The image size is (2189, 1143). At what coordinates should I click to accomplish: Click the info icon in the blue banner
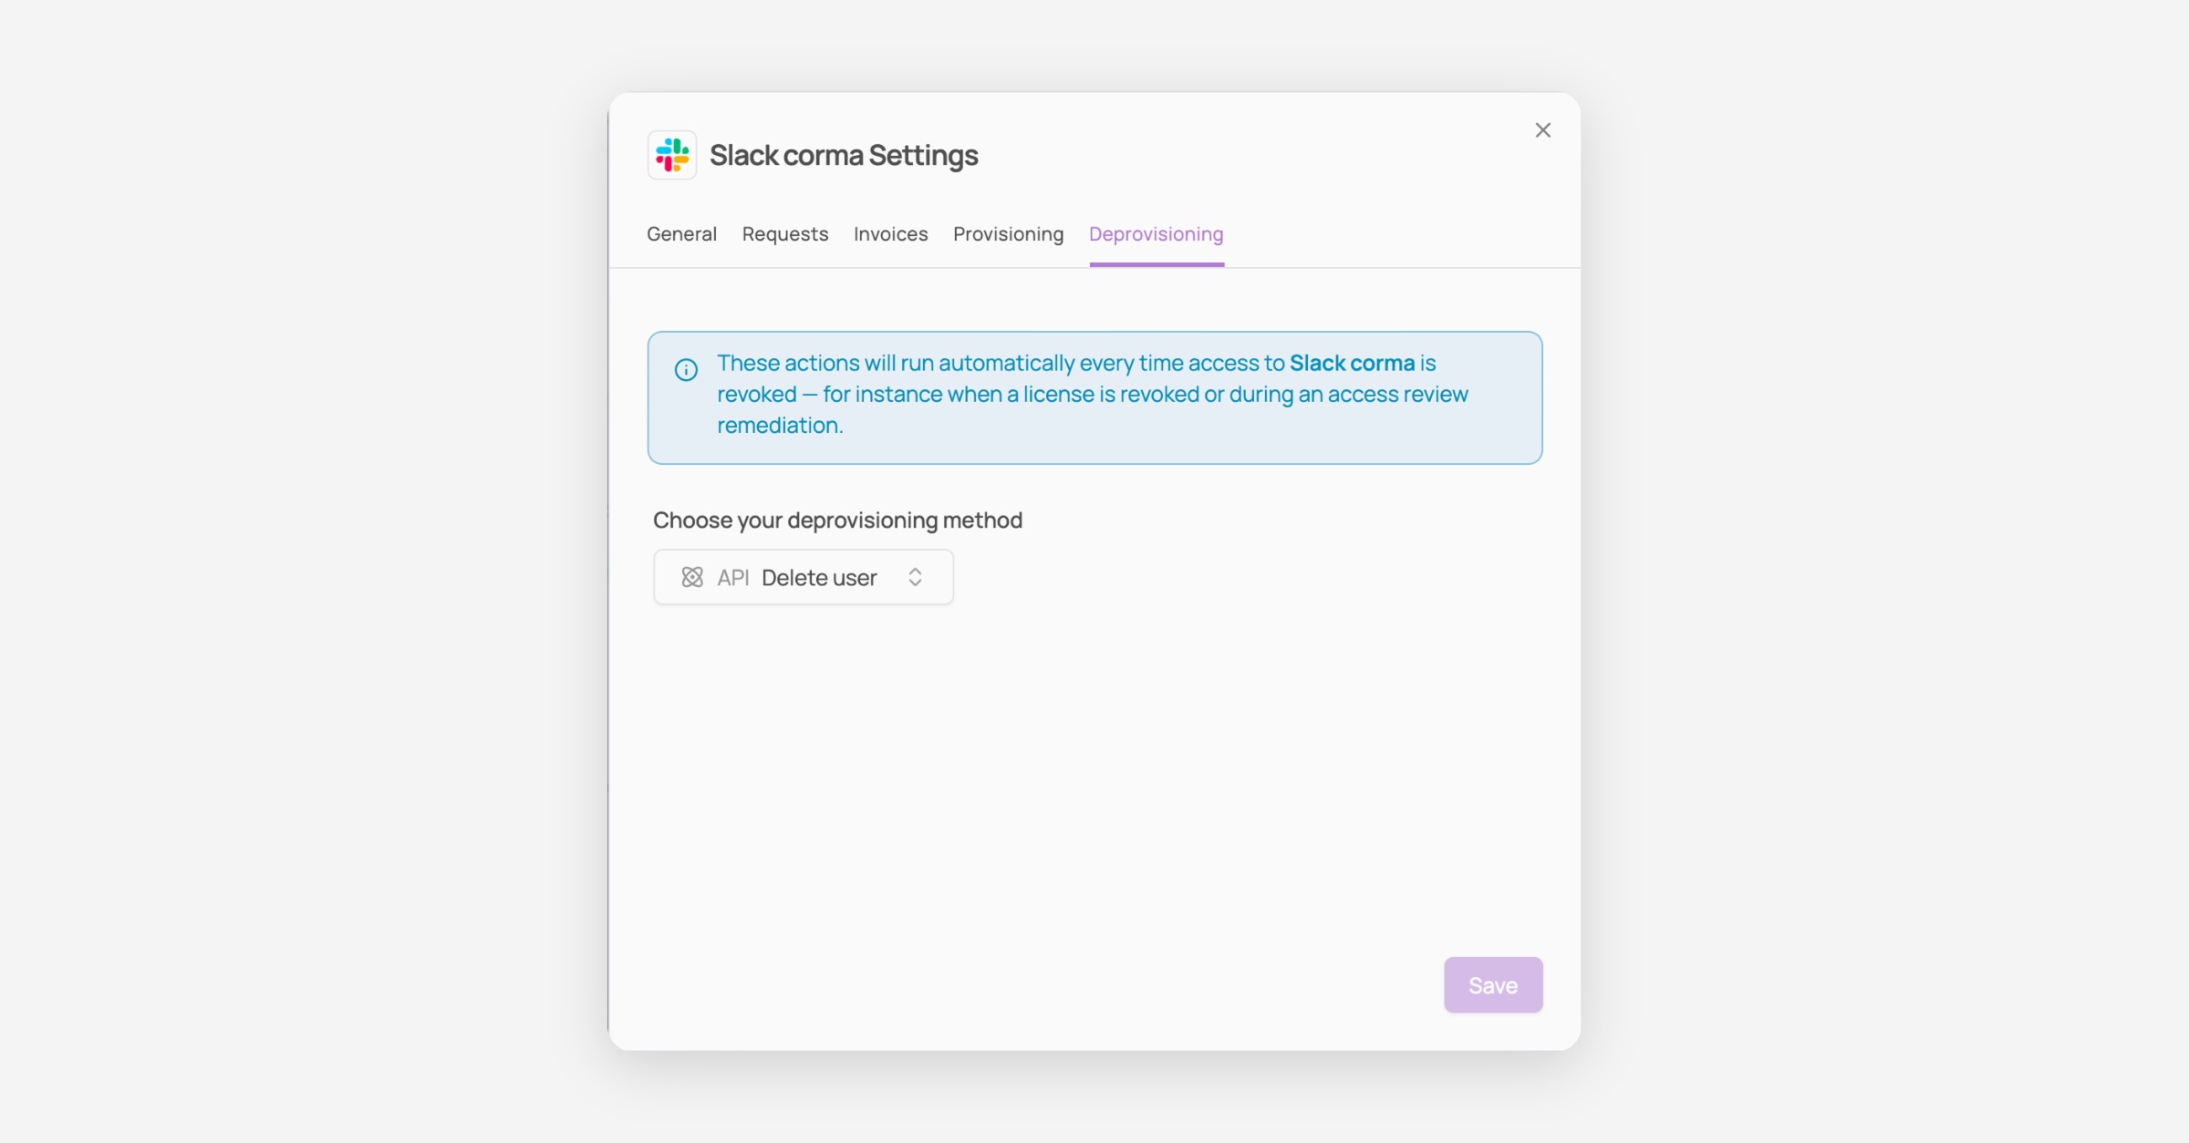(686, 369)
